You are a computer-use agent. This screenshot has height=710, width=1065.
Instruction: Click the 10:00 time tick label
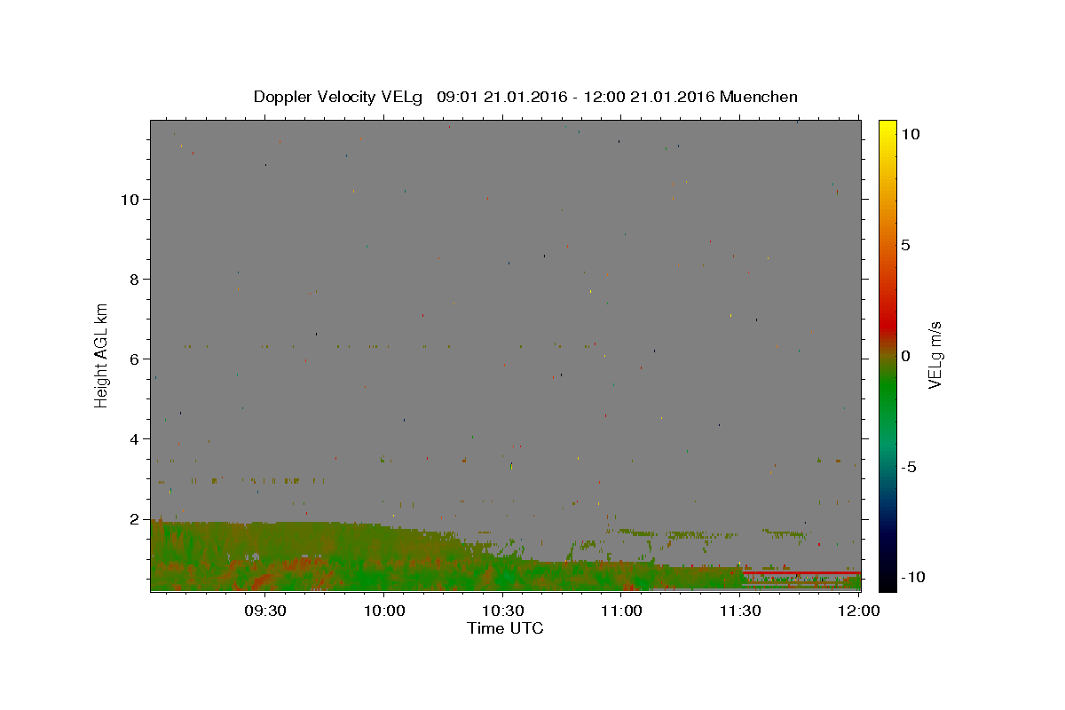[384, 611]
